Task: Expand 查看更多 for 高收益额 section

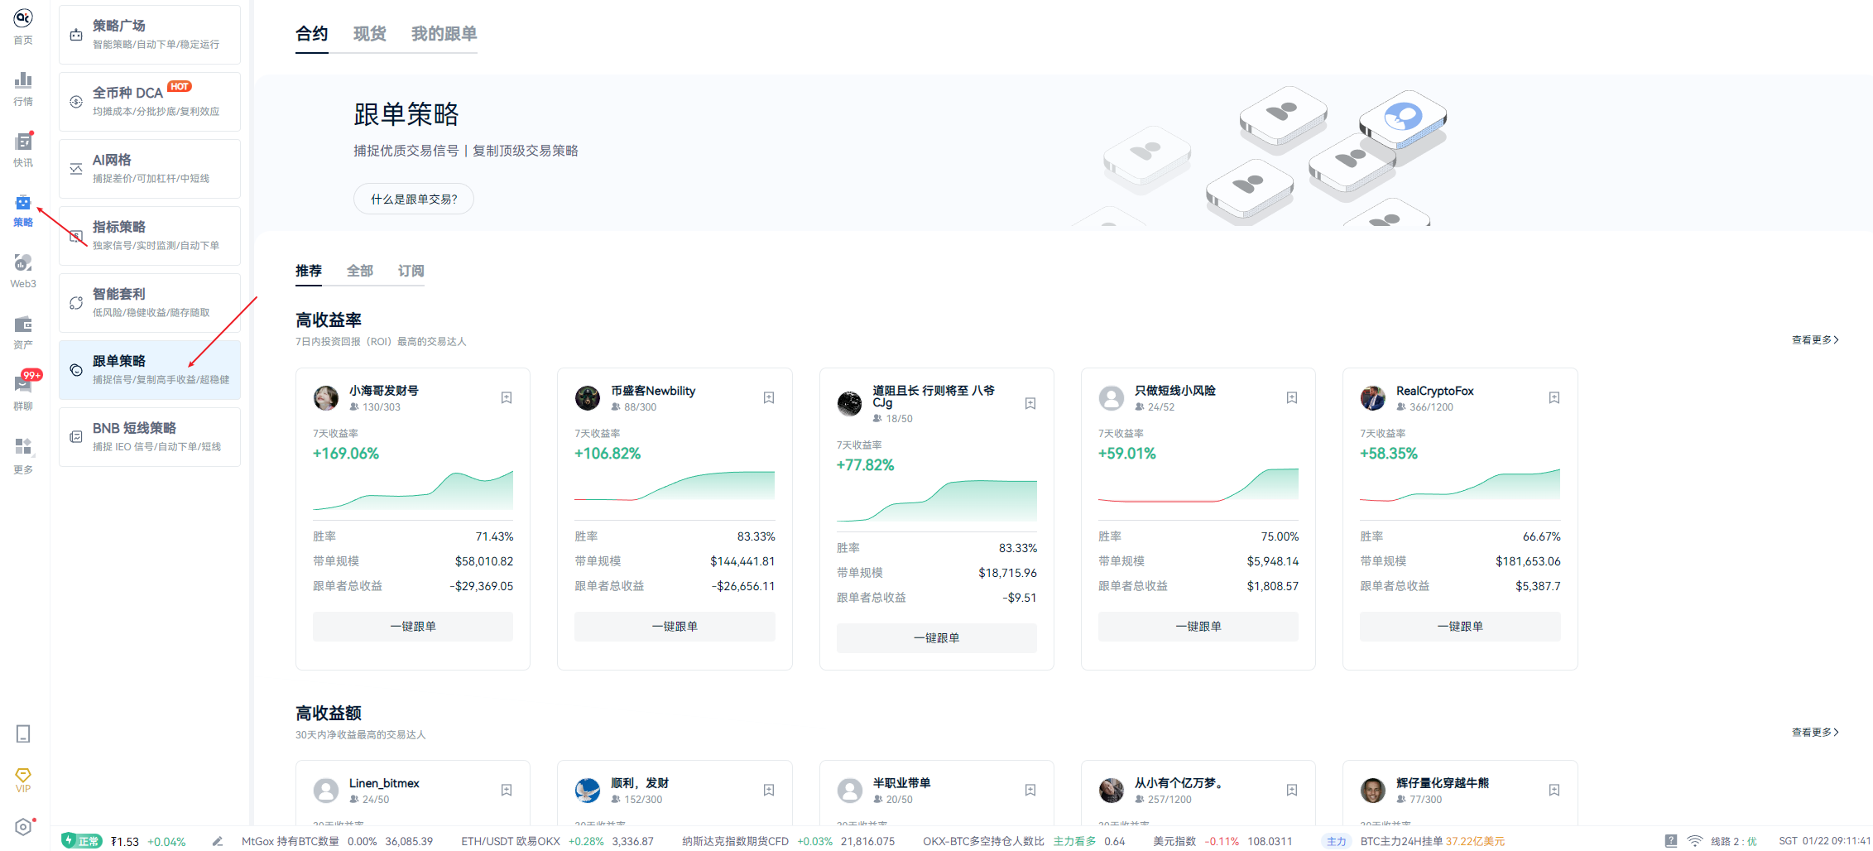Action: click(x=1815, y=732)
